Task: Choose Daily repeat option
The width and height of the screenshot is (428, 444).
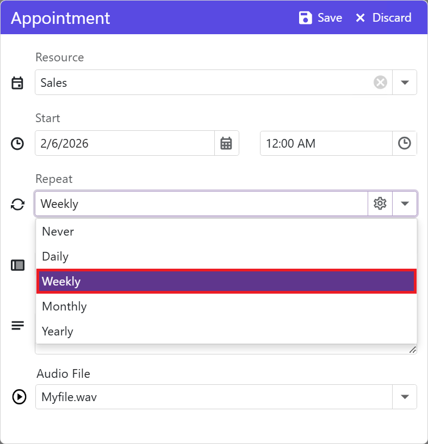Action: click(x=55, y=256)
